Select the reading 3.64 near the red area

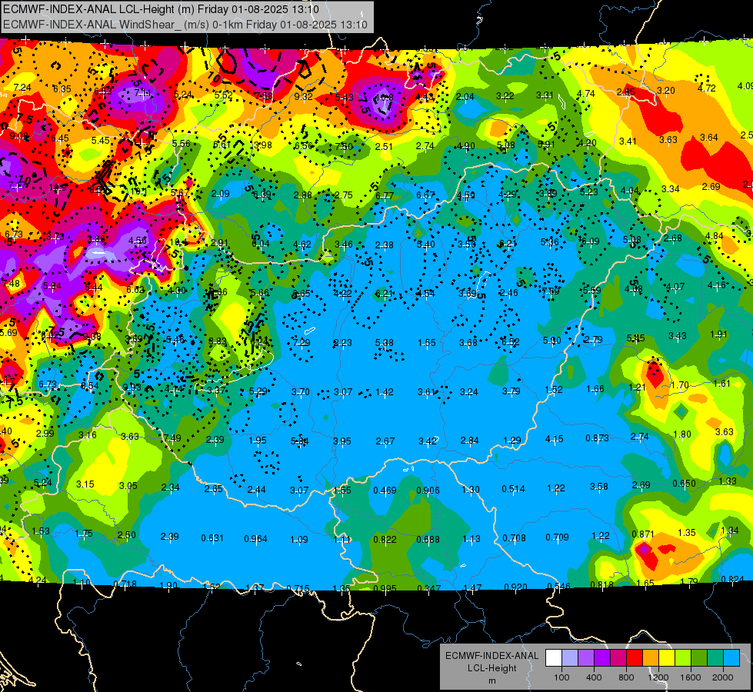[x=709, y=138]
